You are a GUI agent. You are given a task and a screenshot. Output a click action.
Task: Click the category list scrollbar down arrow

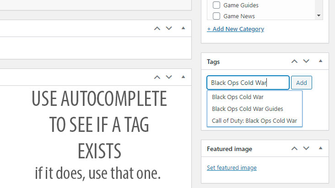click(x=319, y=16)
